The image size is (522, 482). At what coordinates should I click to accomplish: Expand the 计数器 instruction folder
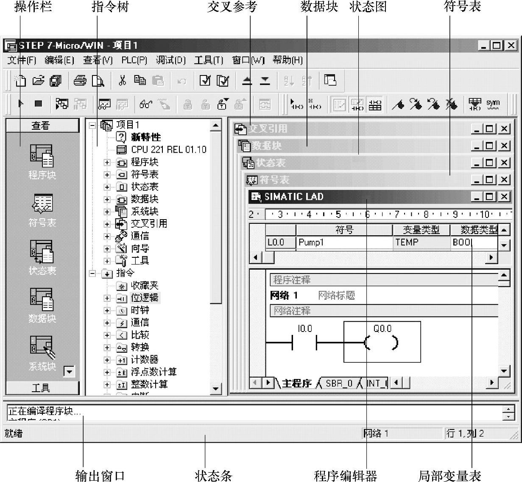tap(107, 360)
